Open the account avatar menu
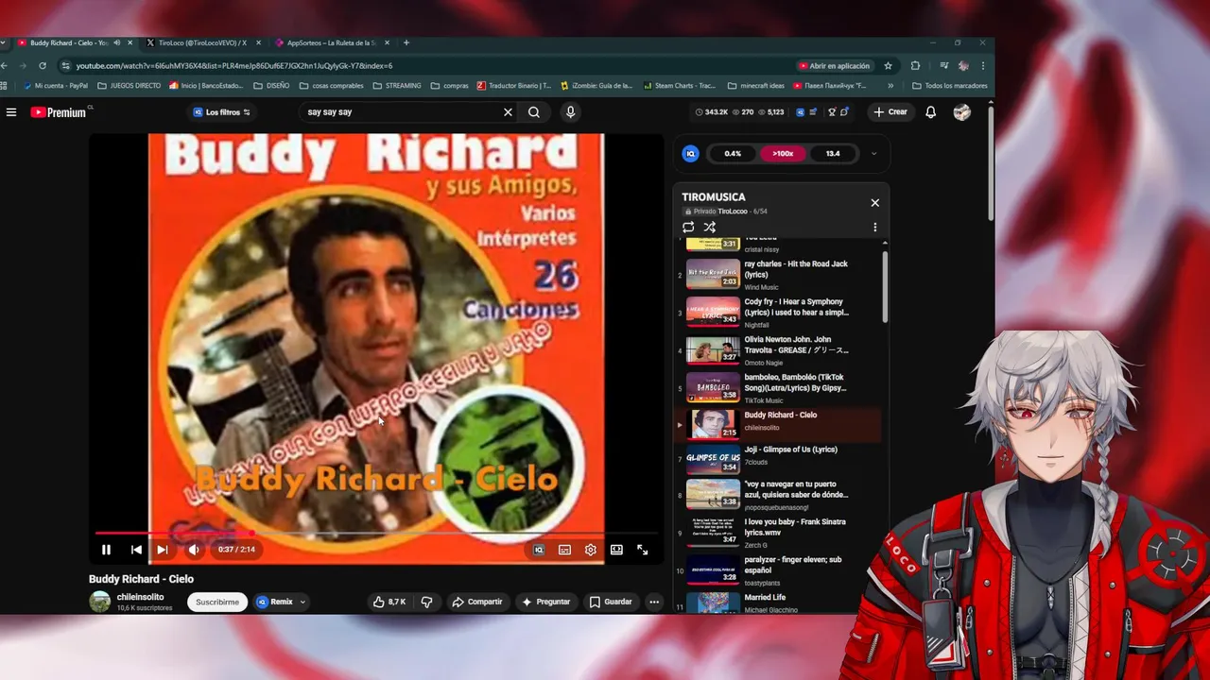 (x=962, y=112)
